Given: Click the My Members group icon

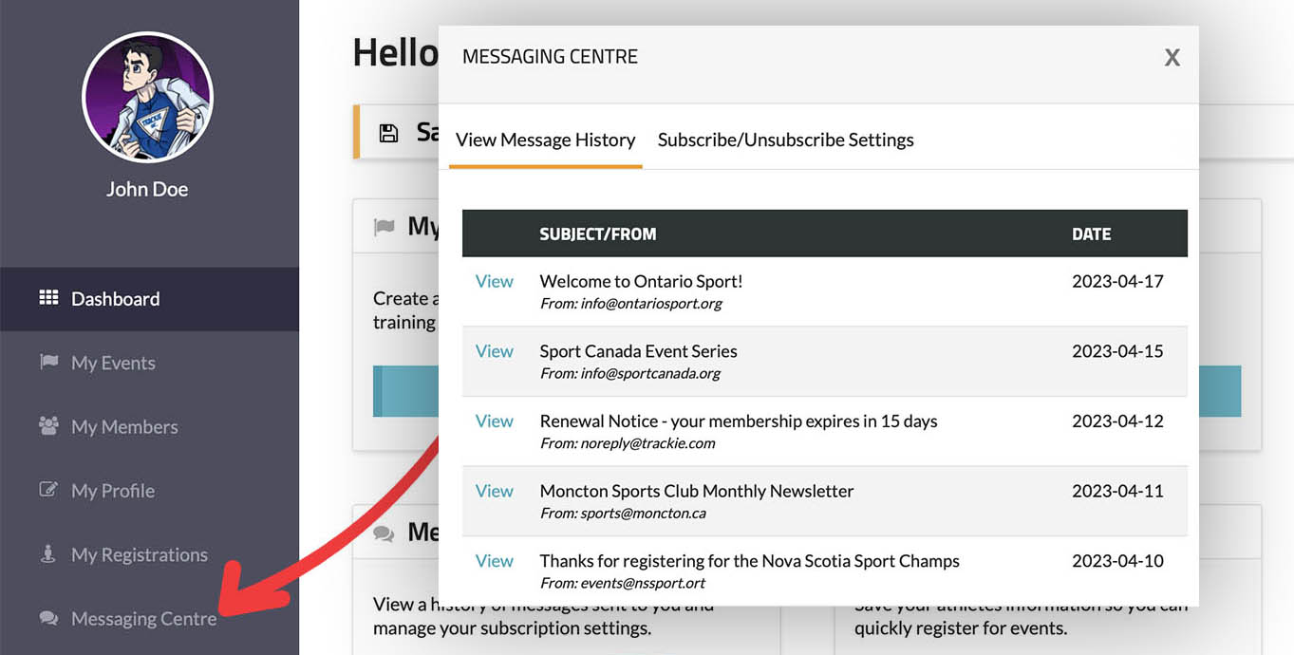Looking at the screenshot, I should click(48, 426).
